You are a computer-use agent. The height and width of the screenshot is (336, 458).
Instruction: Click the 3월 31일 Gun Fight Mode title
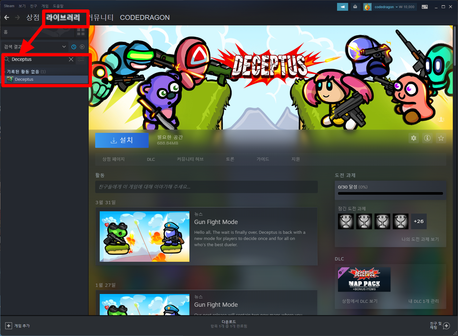coord(216,222)
